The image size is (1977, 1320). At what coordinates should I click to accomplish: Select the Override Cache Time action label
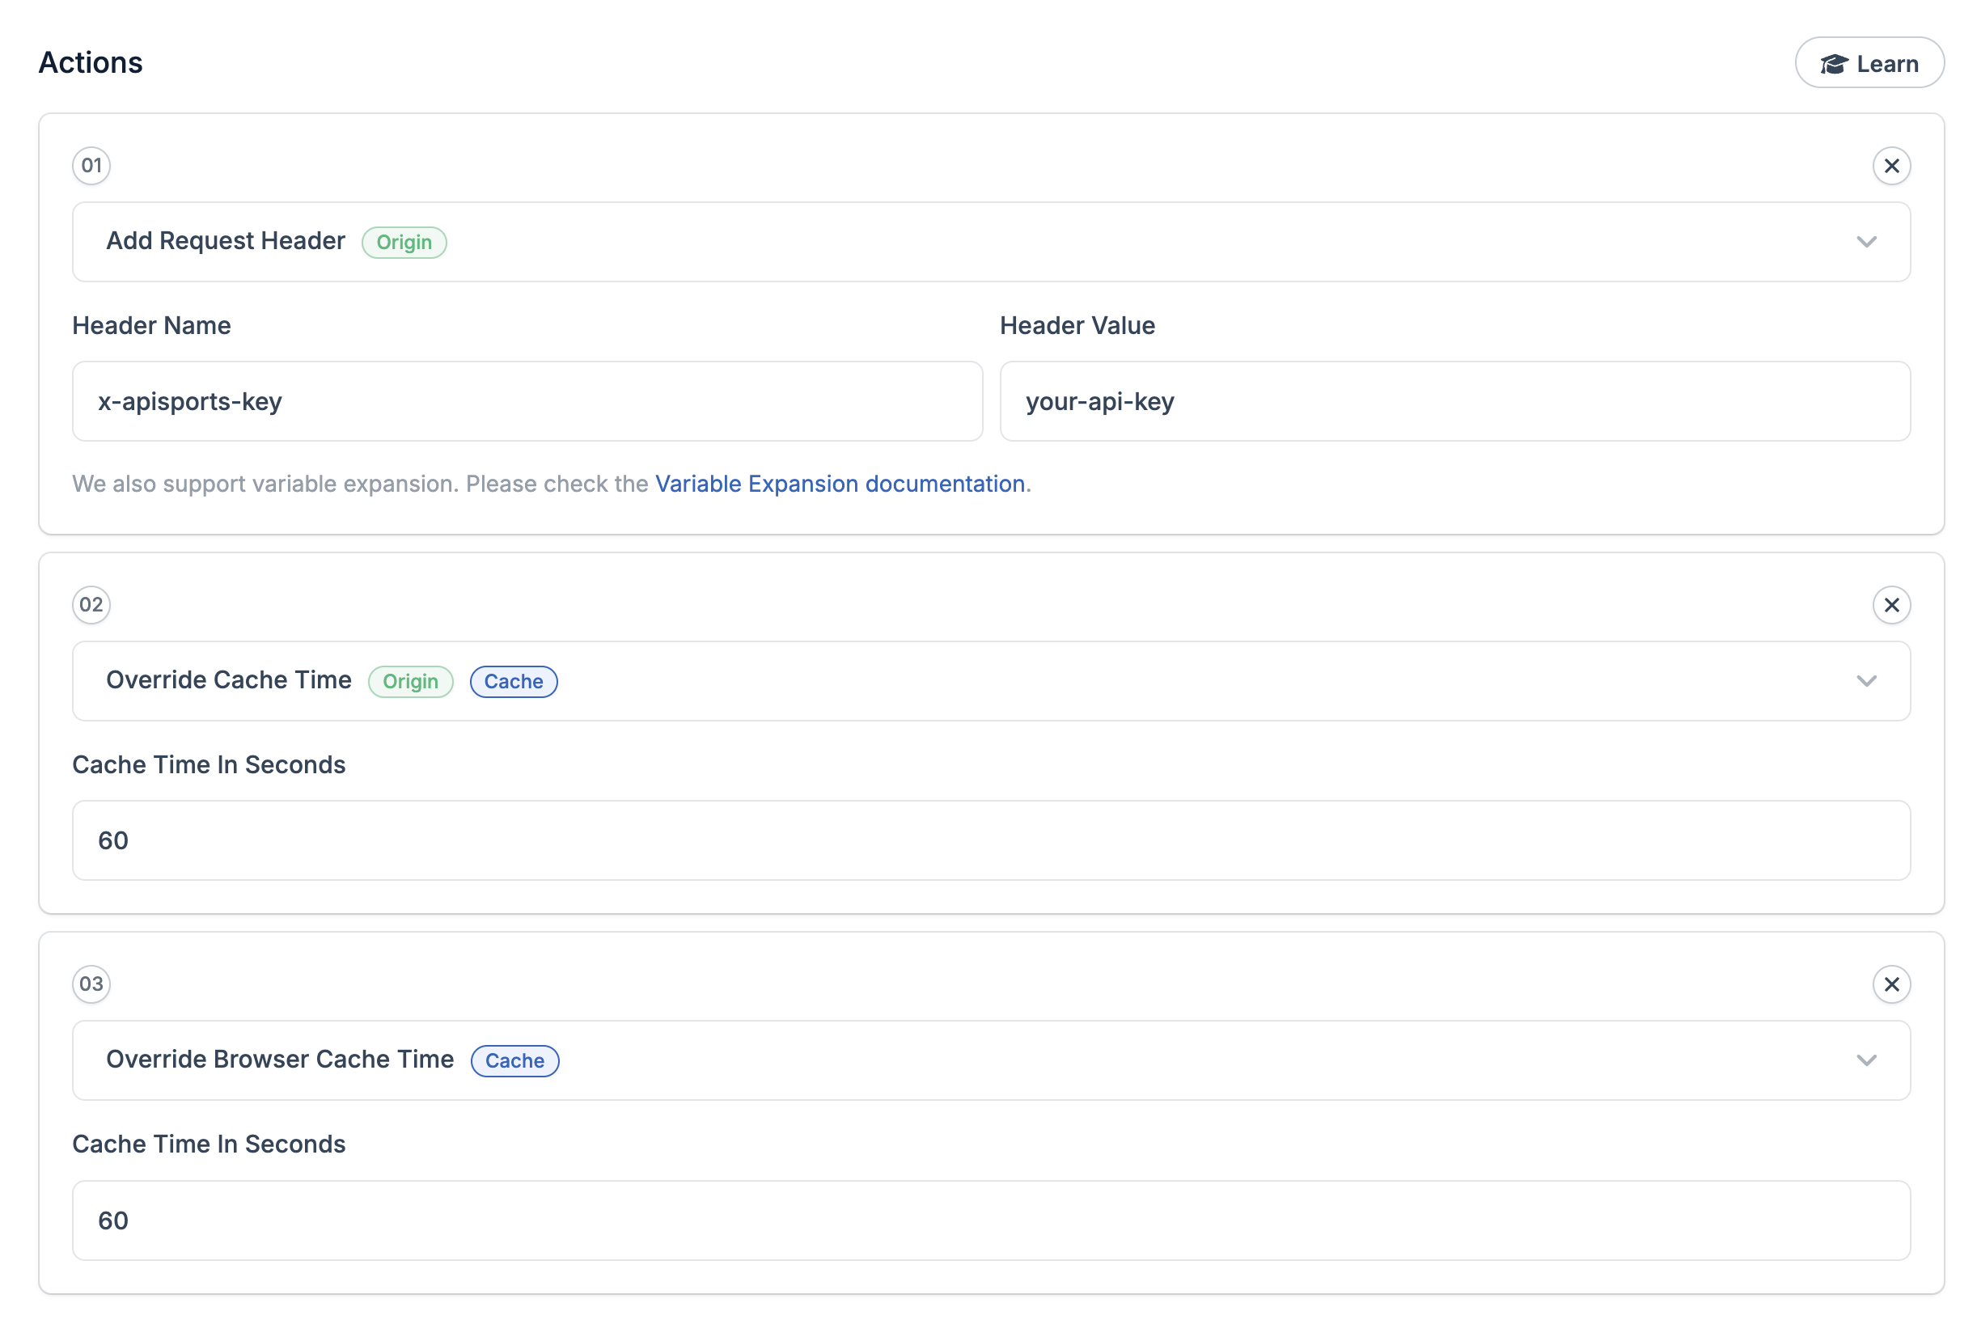coord(229,680)
